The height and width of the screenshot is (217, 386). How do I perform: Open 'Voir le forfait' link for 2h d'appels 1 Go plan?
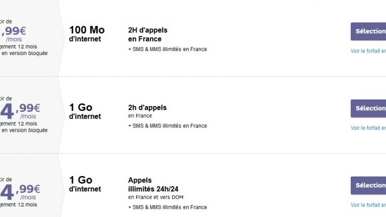pos(368,128)
